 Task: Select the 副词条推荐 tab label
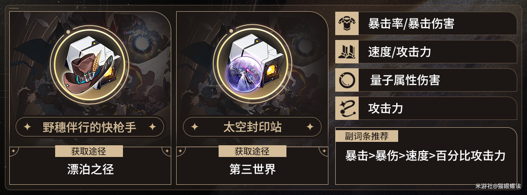tap(366, 136)
